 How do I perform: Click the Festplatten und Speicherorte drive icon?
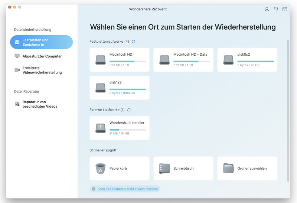[17, 42]
